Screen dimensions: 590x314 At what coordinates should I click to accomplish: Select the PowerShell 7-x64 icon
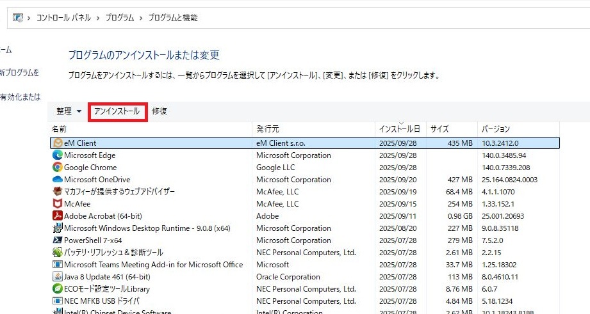point(58,240)
